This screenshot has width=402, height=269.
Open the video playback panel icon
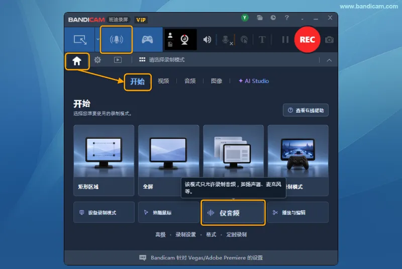[118, 60]
